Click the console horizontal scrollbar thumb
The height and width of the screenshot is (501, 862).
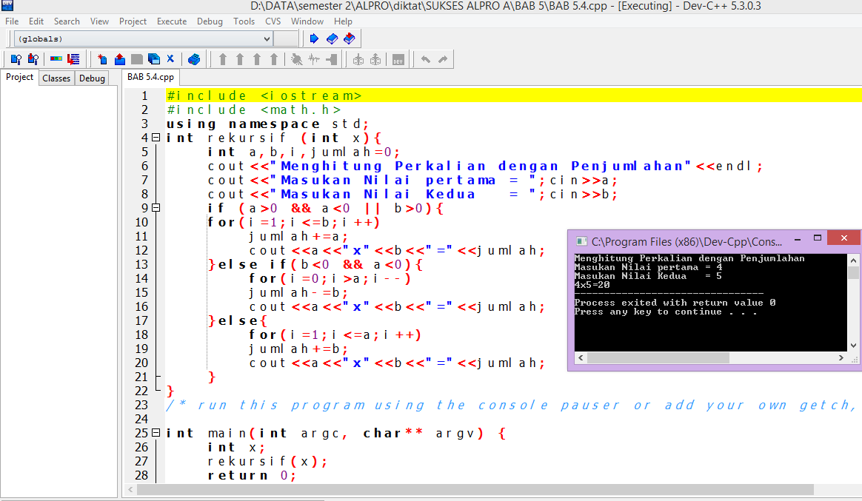[658, 357]
